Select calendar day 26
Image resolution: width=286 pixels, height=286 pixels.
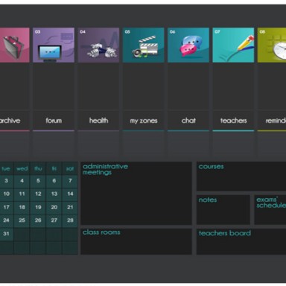tap(38, 220)
